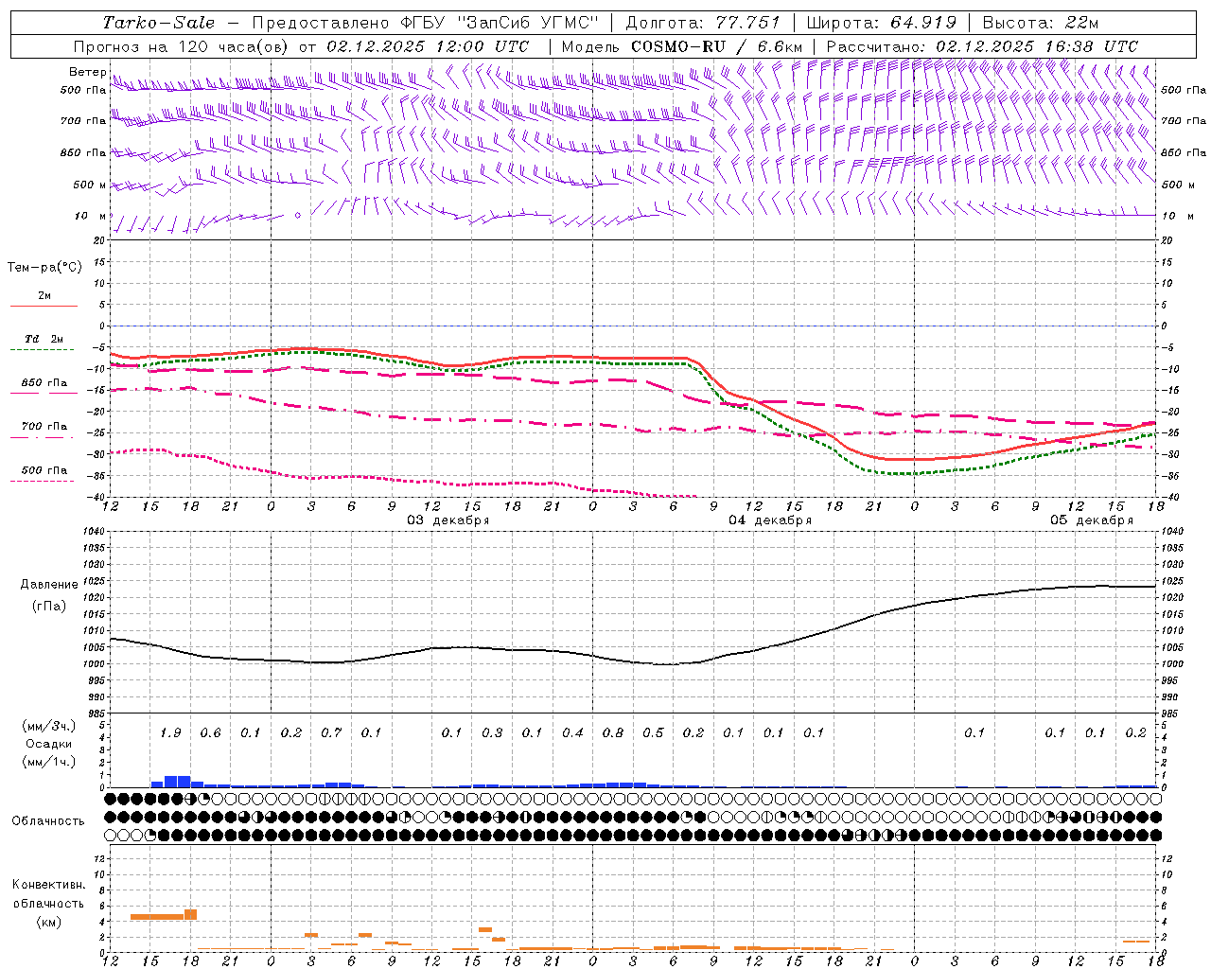
Task: Click the 'Рассчитано: 02.12.2025 16:38 UTC' timestamp
Action: click(982, 46)
